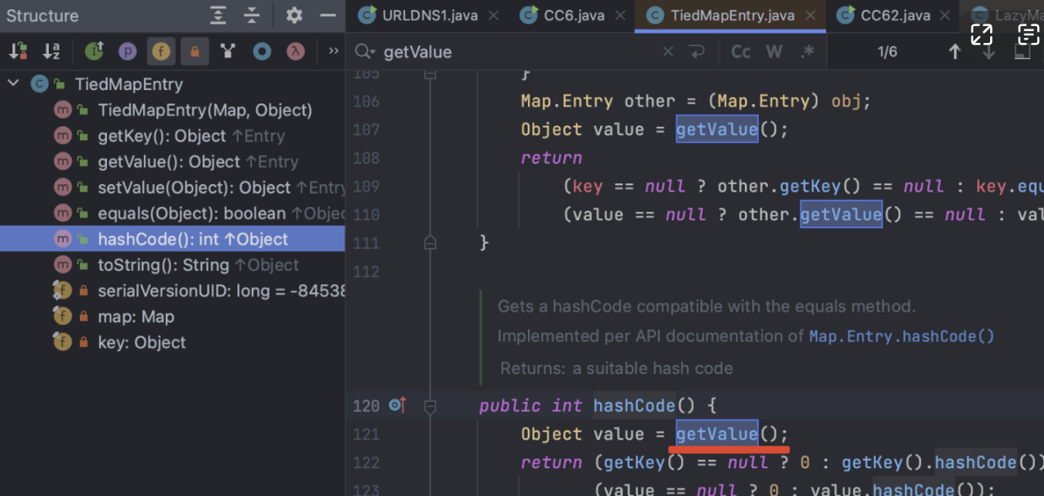Switch to the CC6.java tab
This screenshot has width=1044, height=496.
tap(563, 15)
